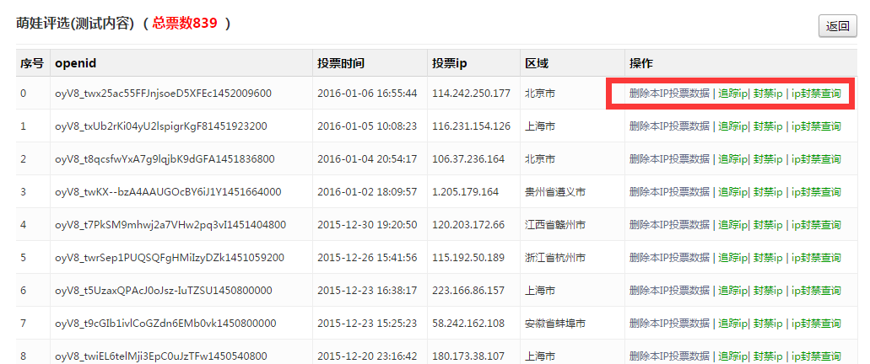Screen dimensions: 870x364
Task: Open ip封禁查询 for IP 58.242.162.108
Action: pos(816,324)
